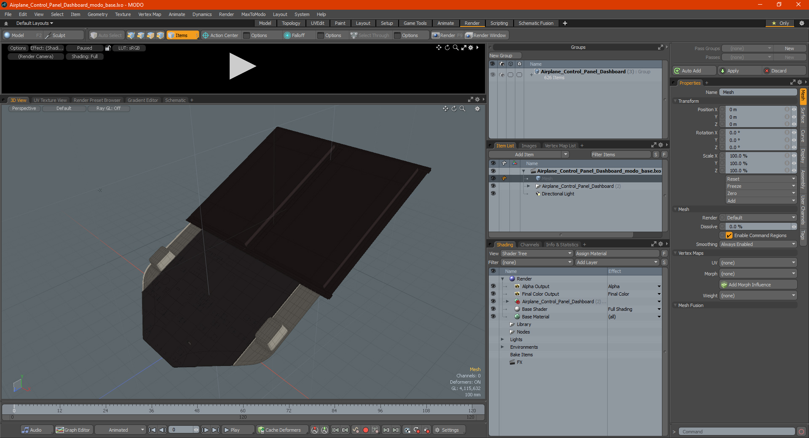Click the timeline Play button
Viewport: 809px width, 438px height.
pos(238,430)
